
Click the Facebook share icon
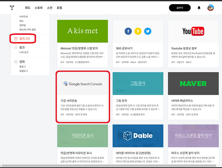point(128,31)
